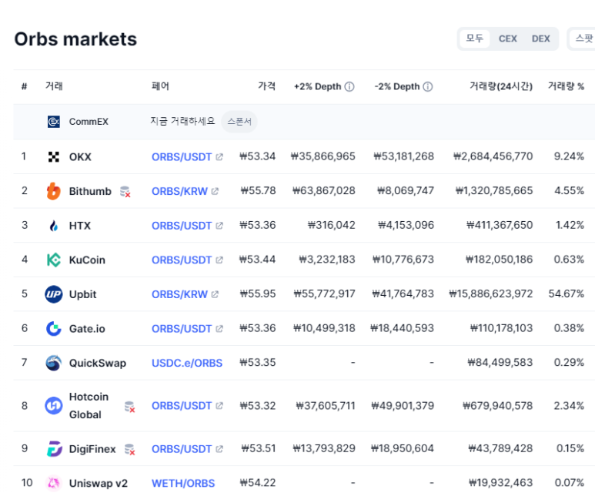Click the external link icon next to KuCoin ORBS/USDT

point(219,260)
